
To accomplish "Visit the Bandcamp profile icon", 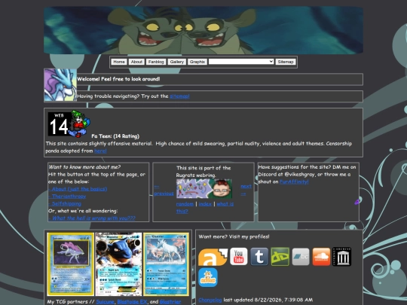I will point(301,257).
